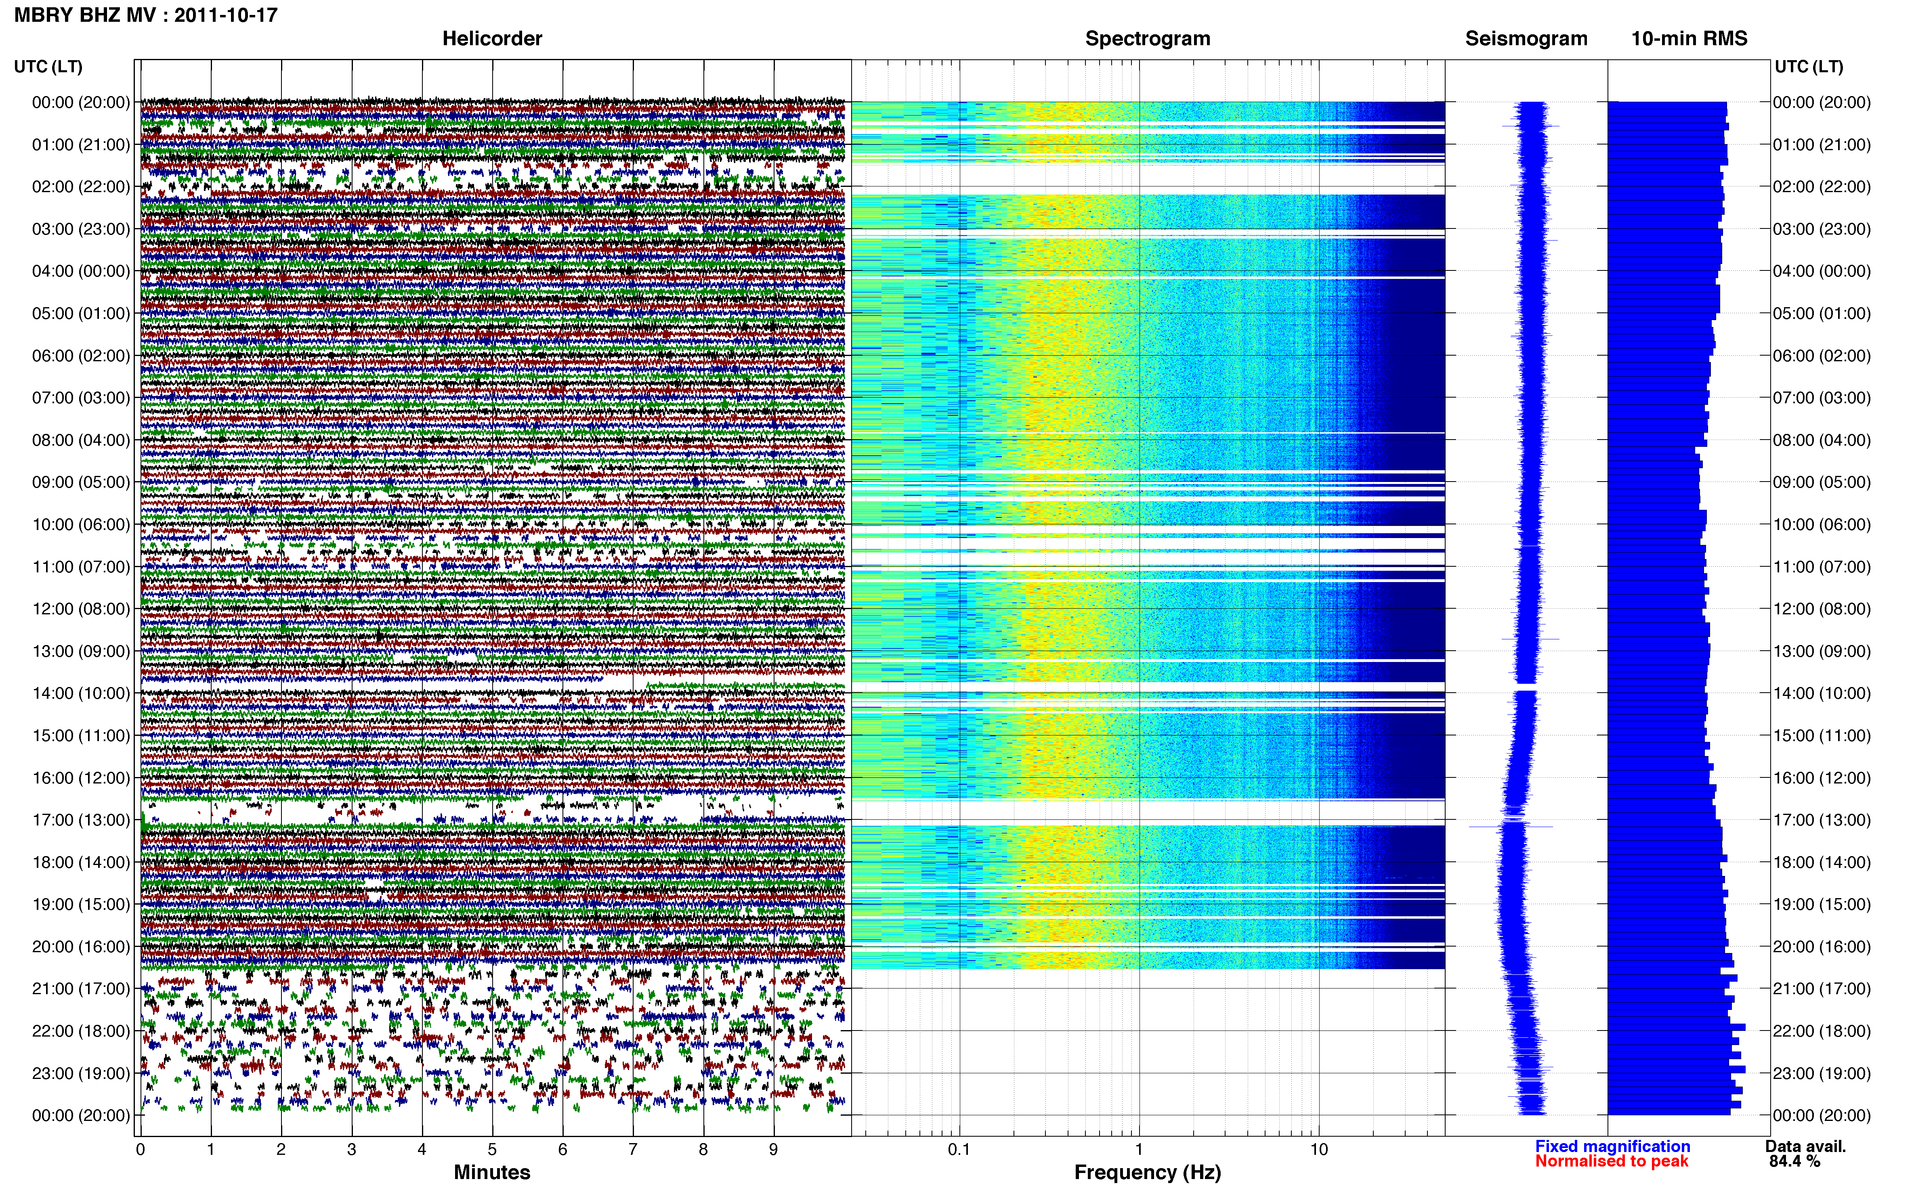Click the 09:00 (05:00) label on the RMS axis

coord(1822,482)
